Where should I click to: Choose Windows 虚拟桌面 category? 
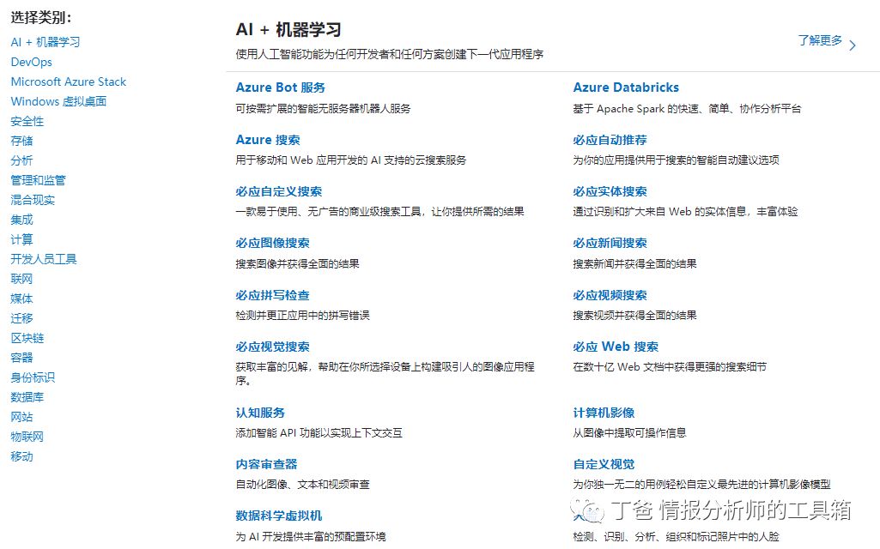click(58, 101)
